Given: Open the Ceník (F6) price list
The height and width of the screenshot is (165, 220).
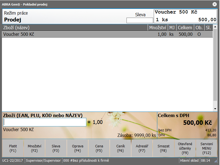Looking at the screenshot, I should [120, 148].
